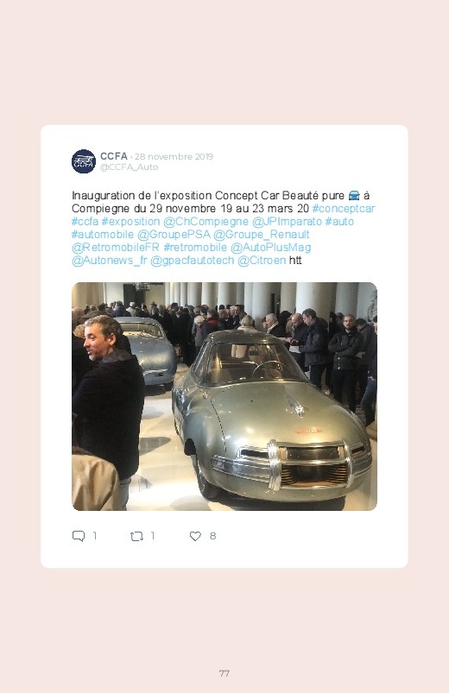Click the page number 77
Viewport: 449px width, 693px height.
(x=224, y=673)
